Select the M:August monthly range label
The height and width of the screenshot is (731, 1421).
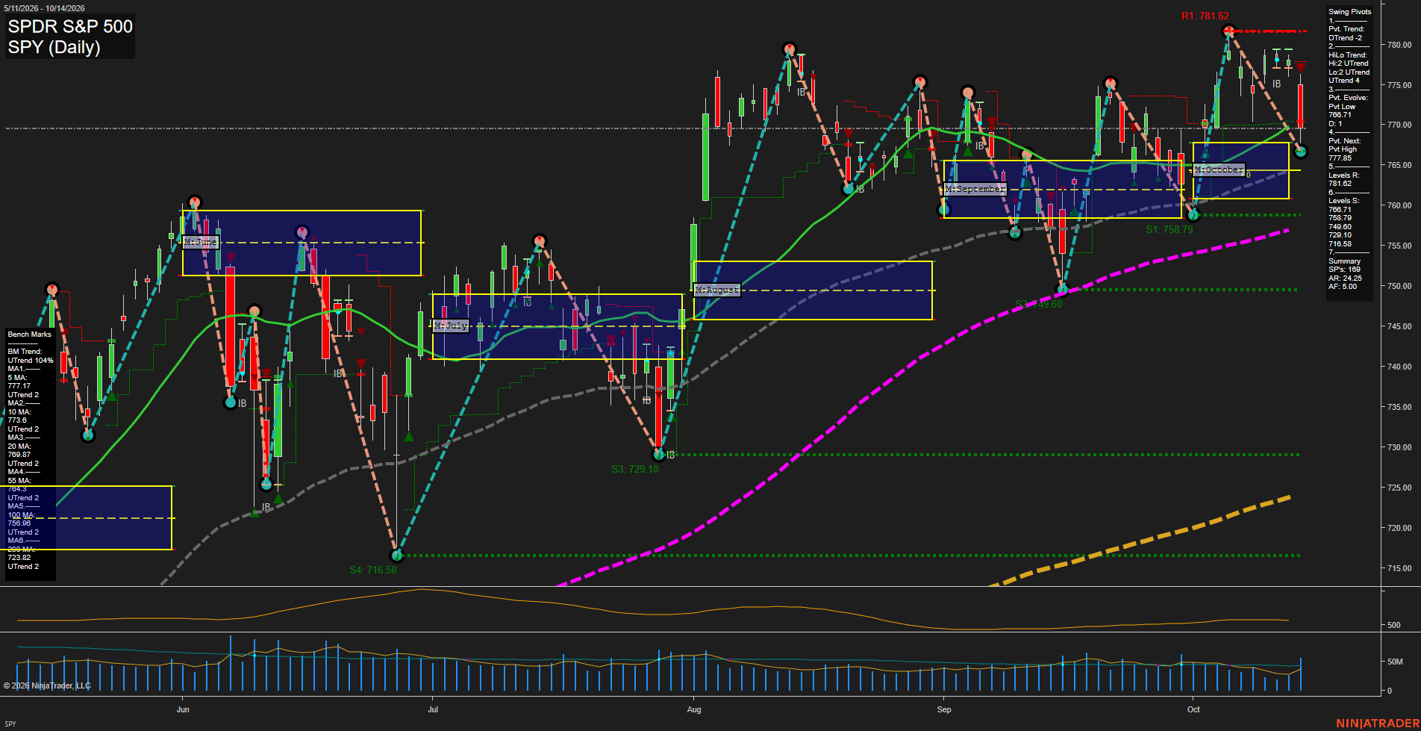[717, 290]
